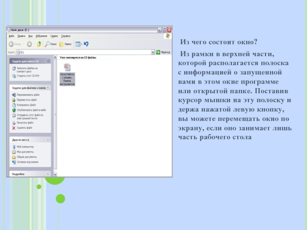Click the Back (Назад) arrow icon
The image size is (307, 230).
click(x=12, y=44)
